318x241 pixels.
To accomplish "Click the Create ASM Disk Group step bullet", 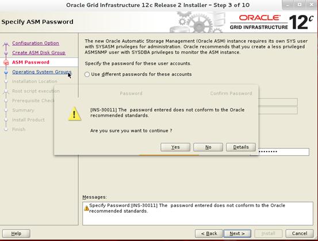I will click(6, 53).
